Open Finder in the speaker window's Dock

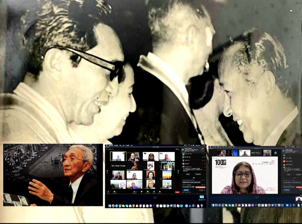point(213,205)
